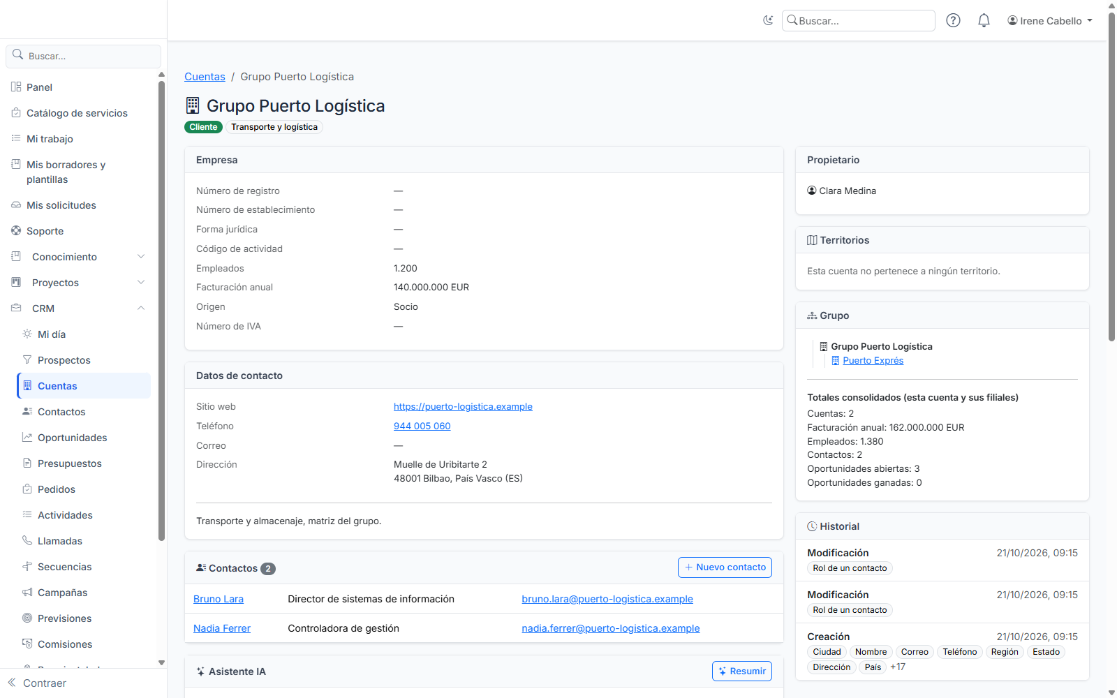Click the Llamadas phone icon

[x=27, y=541]
